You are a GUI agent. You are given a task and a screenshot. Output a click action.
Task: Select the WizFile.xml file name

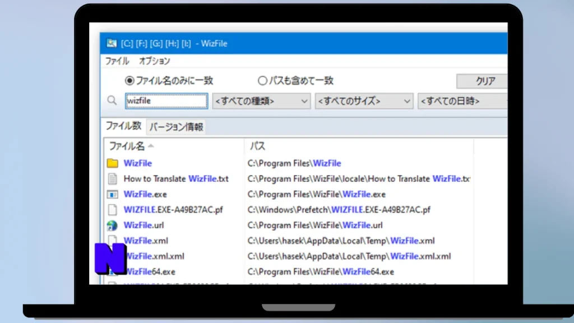tap(146, 241)
